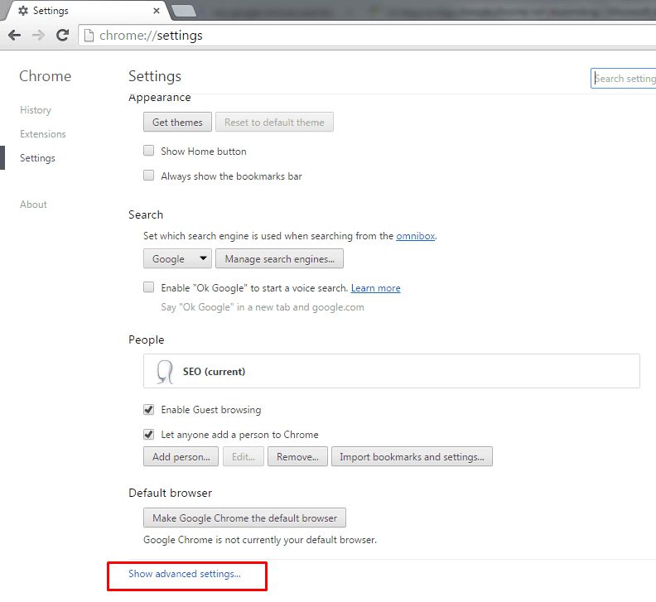The height and width of the screenshot is (602, 656).
Task: Open Extensions in the sidebar
Action: [43, 134]
